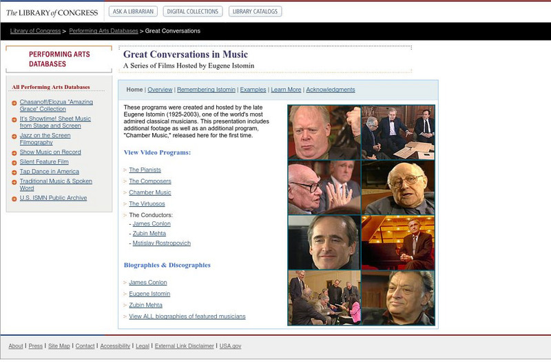
Task: Click thumbnail of man gesturing with open hand
Action: point(324,188)
